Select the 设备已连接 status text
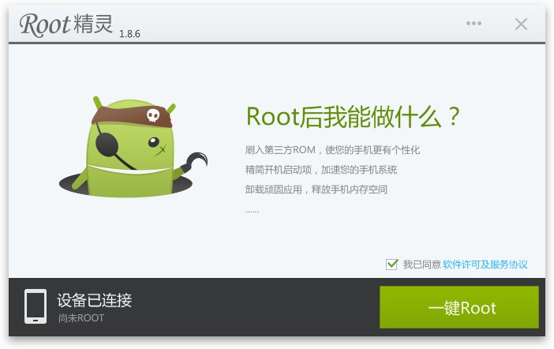 pyautogui.click(x=95, y=300)
